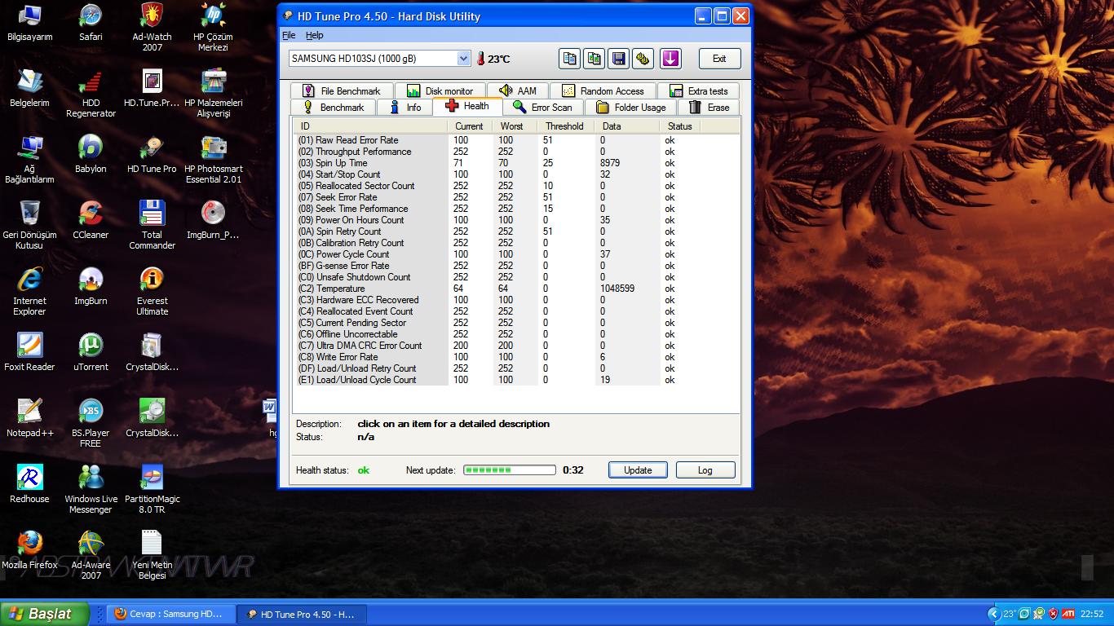The width and height of the screenshot is (1114, 626).
Task: Expand the SAMSUNG HD103SJ drive dropdown
Action: (x=463, y=59)
